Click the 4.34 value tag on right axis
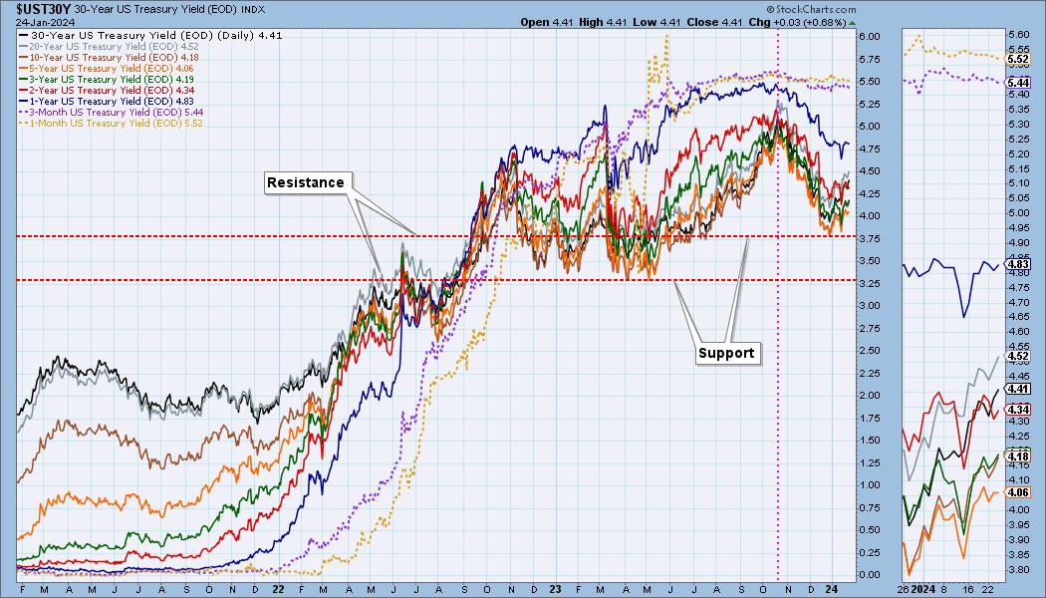 [x=1019, y=410]
